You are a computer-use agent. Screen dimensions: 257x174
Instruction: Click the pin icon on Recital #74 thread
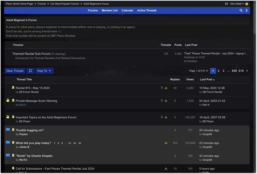click(162, 88)
